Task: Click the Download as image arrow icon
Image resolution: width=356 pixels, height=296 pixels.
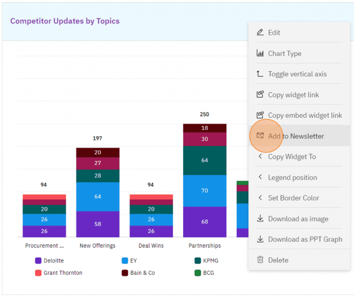Action: tap(260, 219)
